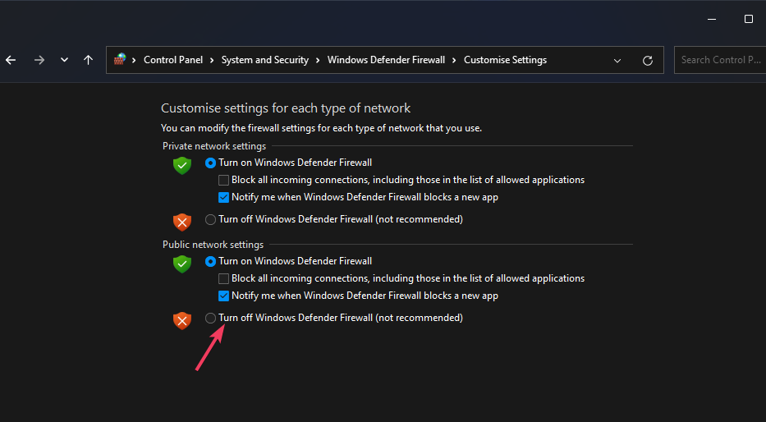Open System and Security breadcrumb
766x422 pixels.
click(265, 60)
